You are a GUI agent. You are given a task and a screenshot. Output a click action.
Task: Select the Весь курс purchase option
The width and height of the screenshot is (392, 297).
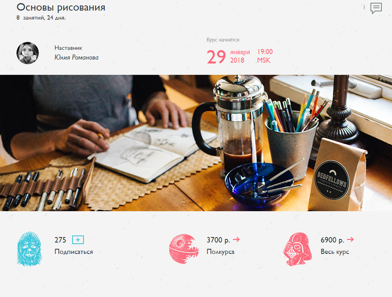coord(335,252)
